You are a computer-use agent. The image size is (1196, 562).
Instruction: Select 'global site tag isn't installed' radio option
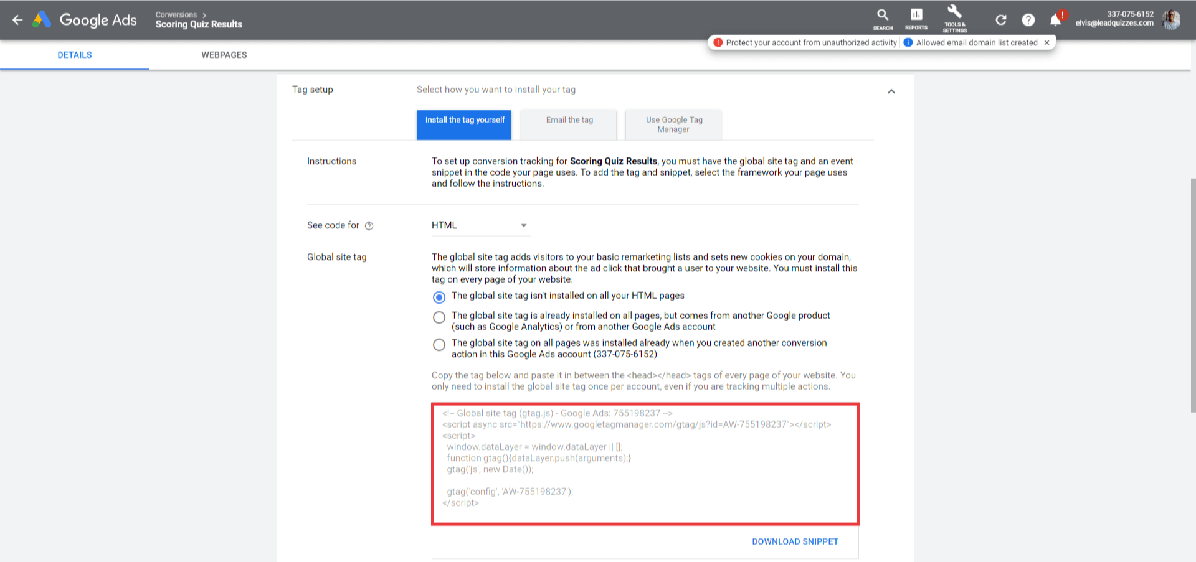tap(439, 297)
